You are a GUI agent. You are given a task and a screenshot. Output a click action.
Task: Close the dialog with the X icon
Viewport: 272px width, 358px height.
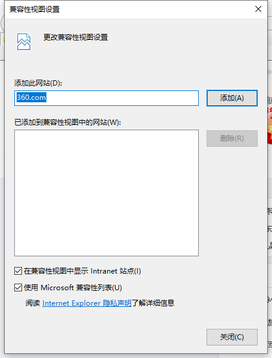tap(258, 9)
